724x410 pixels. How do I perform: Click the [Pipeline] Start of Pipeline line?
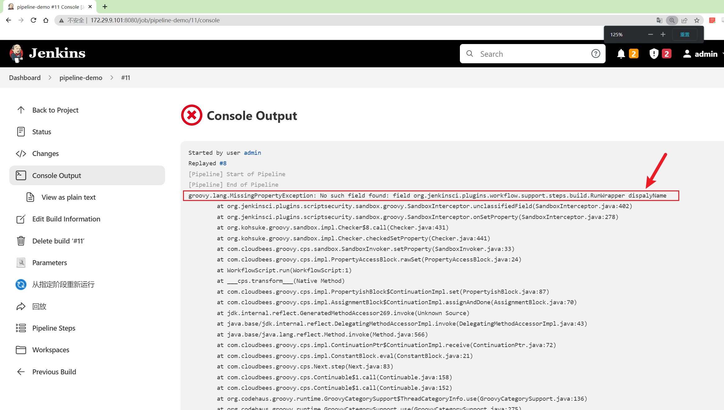tap(237, 174)
